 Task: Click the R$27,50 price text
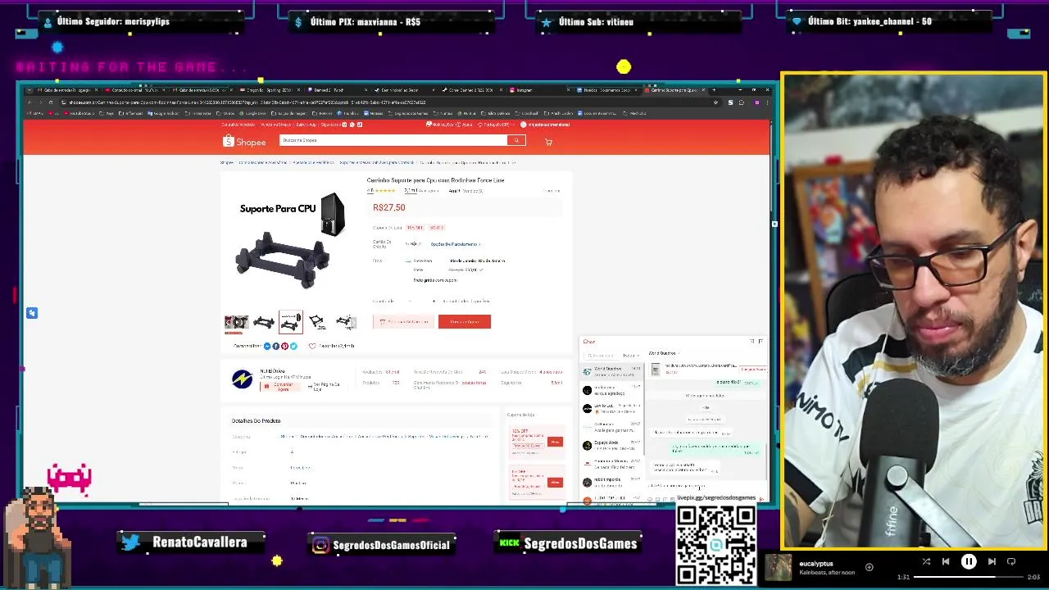click(x=388, y=207)
